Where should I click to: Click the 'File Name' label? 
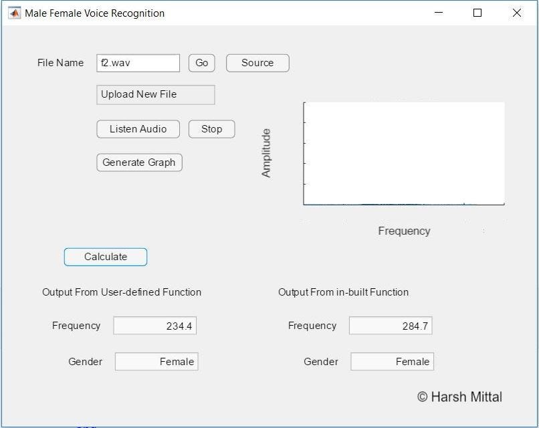60,63
